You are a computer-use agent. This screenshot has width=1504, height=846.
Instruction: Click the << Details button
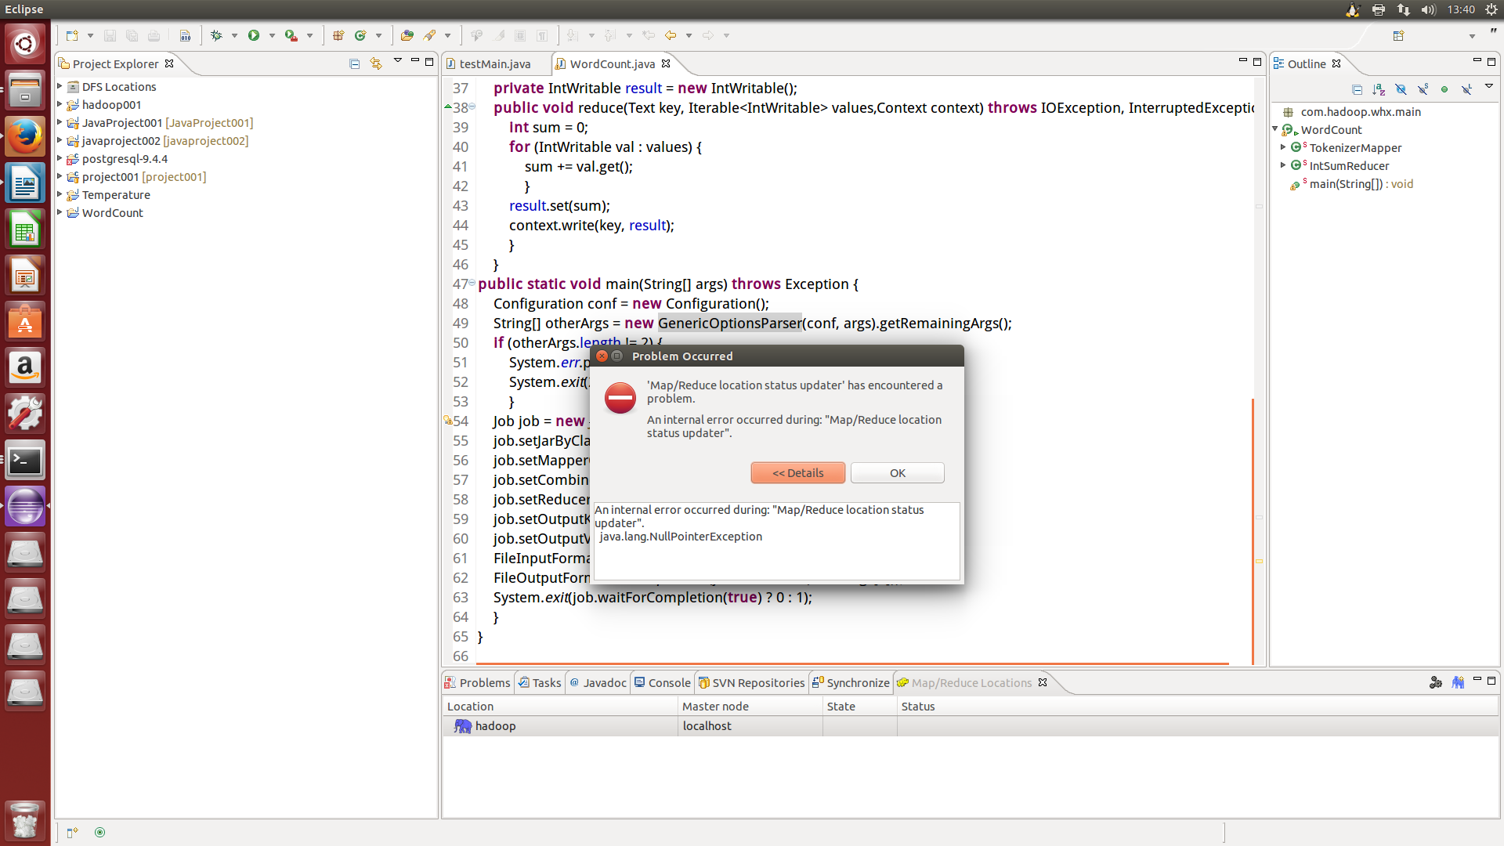click(x=797, y=473)
